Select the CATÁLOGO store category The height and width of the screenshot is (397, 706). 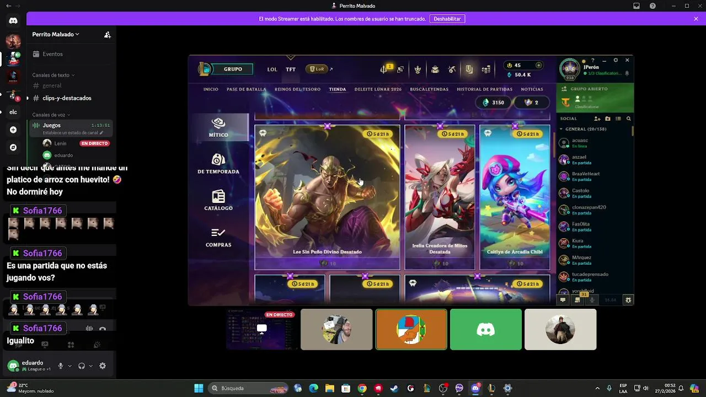(x=218, y=201)
